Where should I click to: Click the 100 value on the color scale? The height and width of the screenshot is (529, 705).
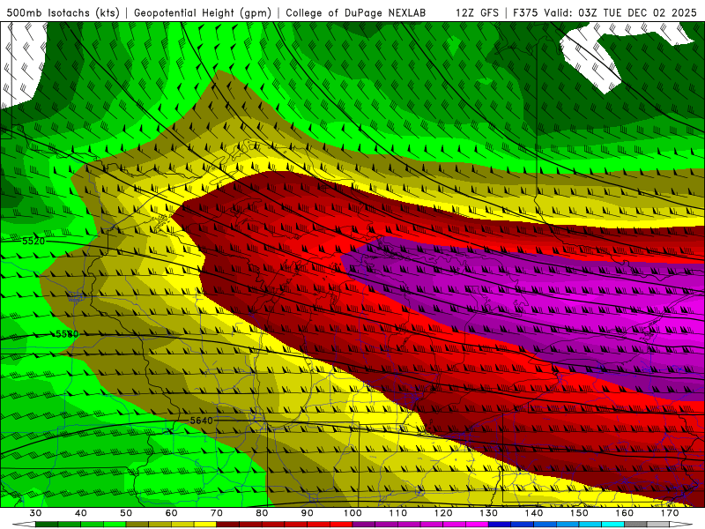[x=352, y=513]
